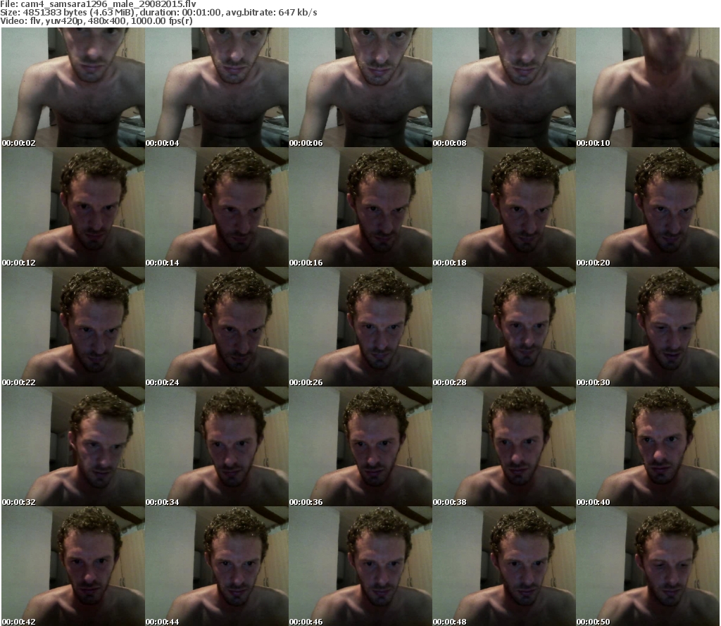This screenshot has width=721, height=626.
Task: Open the frame at timestamp 00:00:14
Action: (217, 207)
